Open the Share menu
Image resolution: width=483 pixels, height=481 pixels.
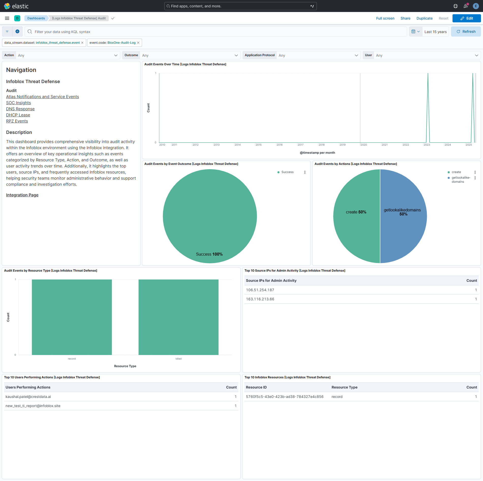[405, 18]
